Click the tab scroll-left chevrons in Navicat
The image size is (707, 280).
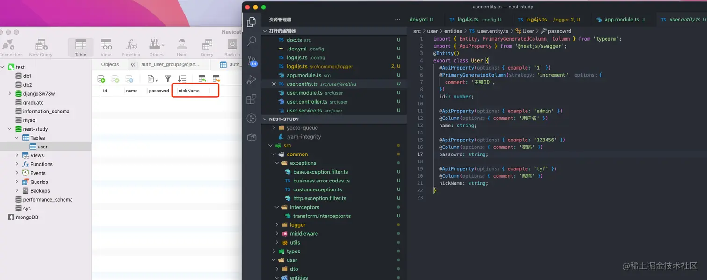tap(133, 64)
